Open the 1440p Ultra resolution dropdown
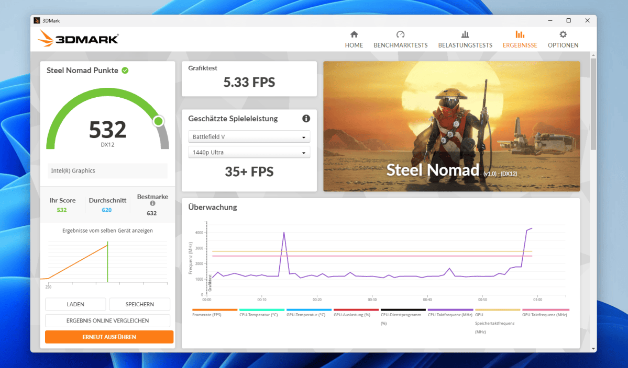Viewport: 628px width, 368px height. point(249,152)
